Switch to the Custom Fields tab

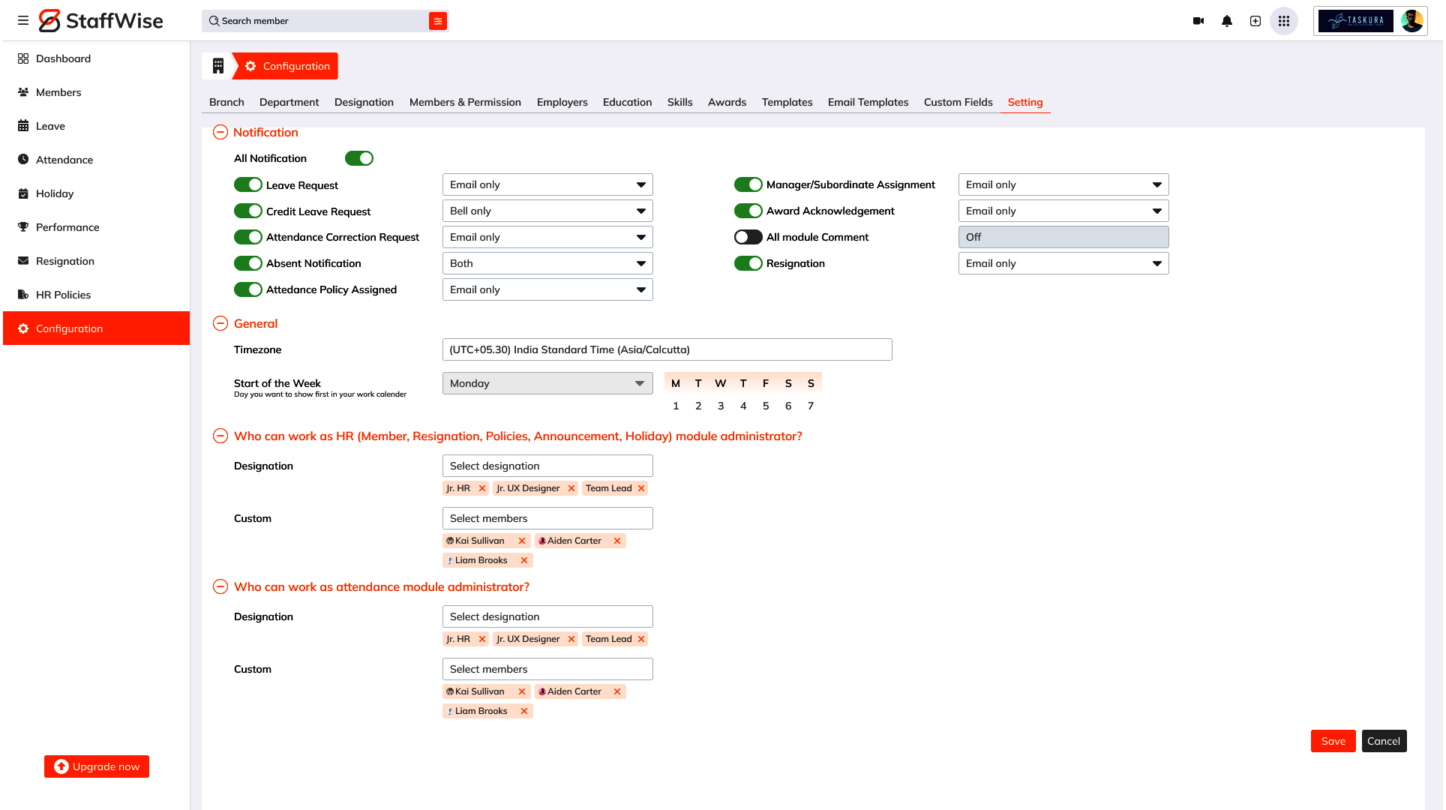pyautogui.click(x=958, y=102)
